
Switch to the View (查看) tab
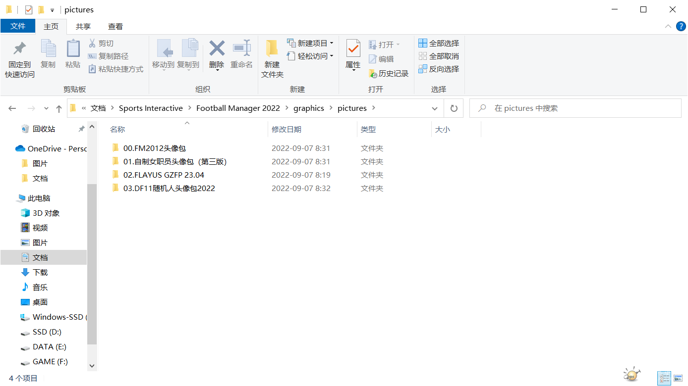pyautogui.click(x=115, y=26)
